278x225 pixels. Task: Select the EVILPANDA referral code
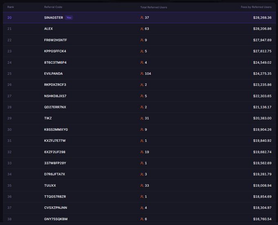tap(54, 74)
